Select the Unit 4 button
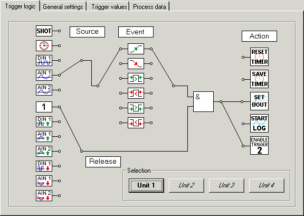This screenshot has height=216, width=304. point(267,185)
